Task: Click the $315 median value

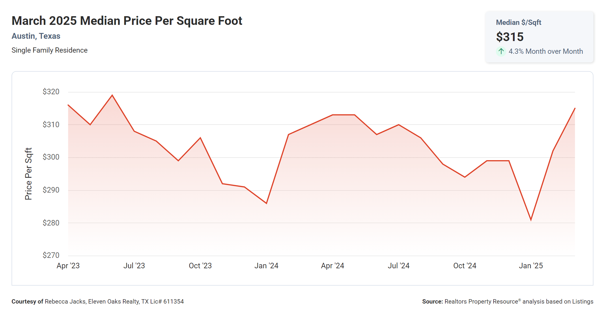Action: 510,37
